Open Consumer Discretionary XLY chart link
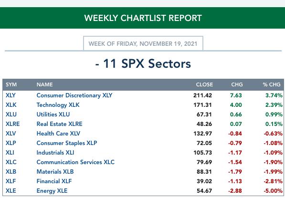This screenshot has height=198, width=285. click(x=74, y=95)
